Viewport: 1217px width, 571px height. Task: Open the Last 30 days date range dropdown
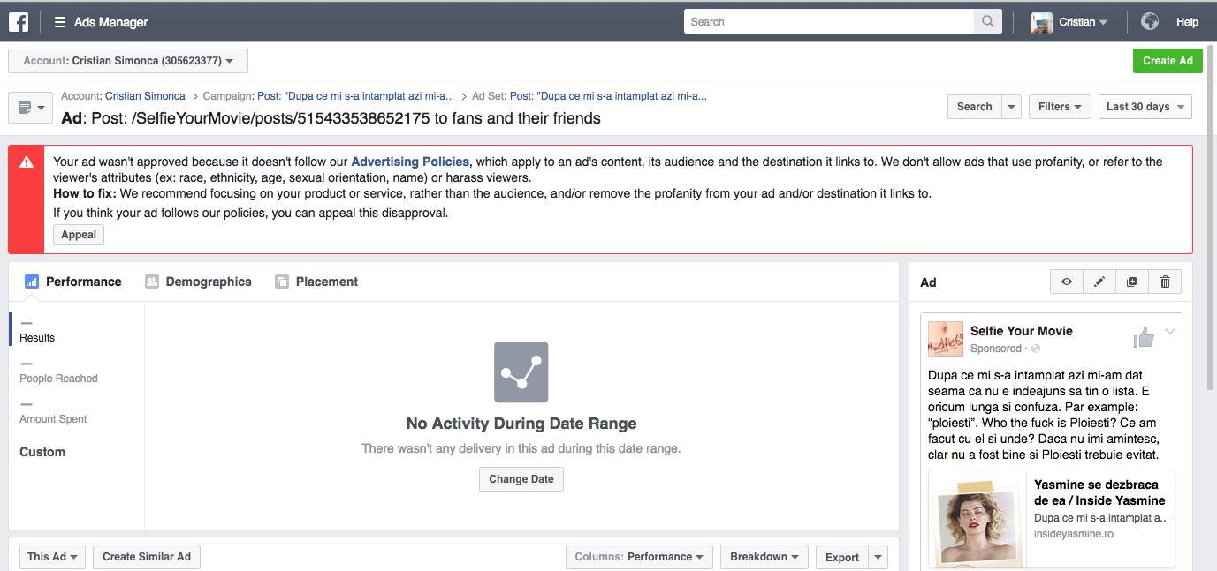click(x=1145, y=107)
